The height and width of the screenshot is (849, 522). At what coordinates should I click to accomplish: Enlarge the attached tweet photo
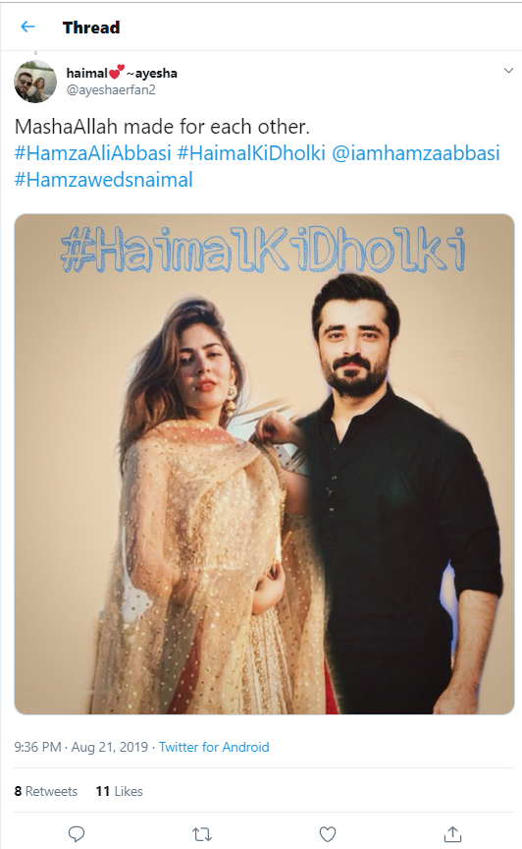(264, 464)
